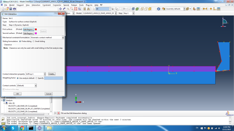Click the context help arrow icon in menu bar
The width and height of the screenshot is (234, 131).
(x=101, y=5)
